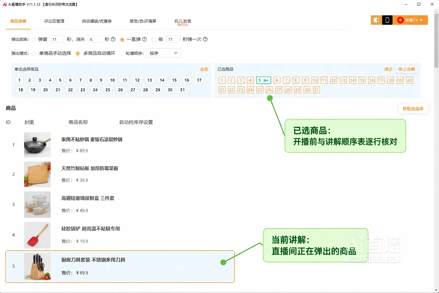Select 多商品自动循环 popup mode
The height and width of the screenshot is (293, 439).
pyautogui.click(x=78, y=54)
